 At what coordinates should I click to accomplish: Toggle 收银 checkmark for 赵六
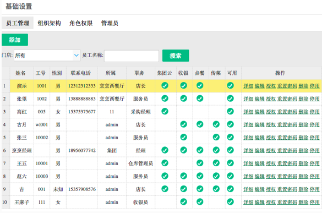pyautogui.click(x=184, y=176)
